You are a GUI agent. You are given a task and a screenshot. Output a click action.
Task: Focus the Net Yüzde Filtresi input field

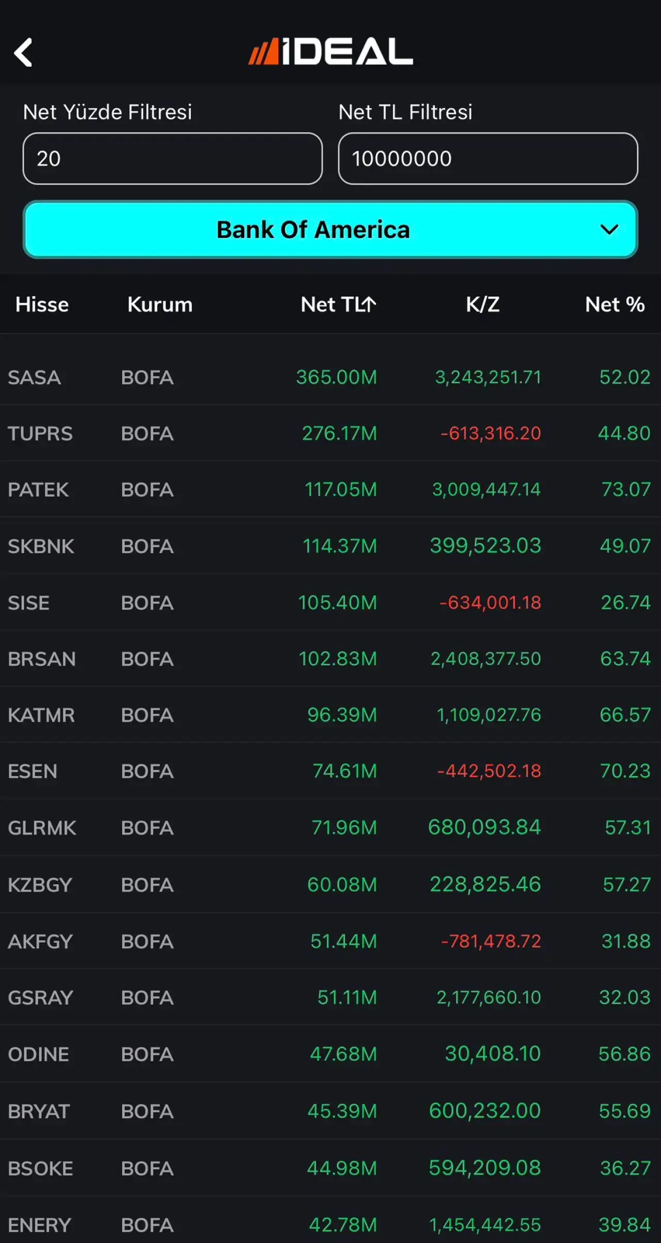[172, 159]
